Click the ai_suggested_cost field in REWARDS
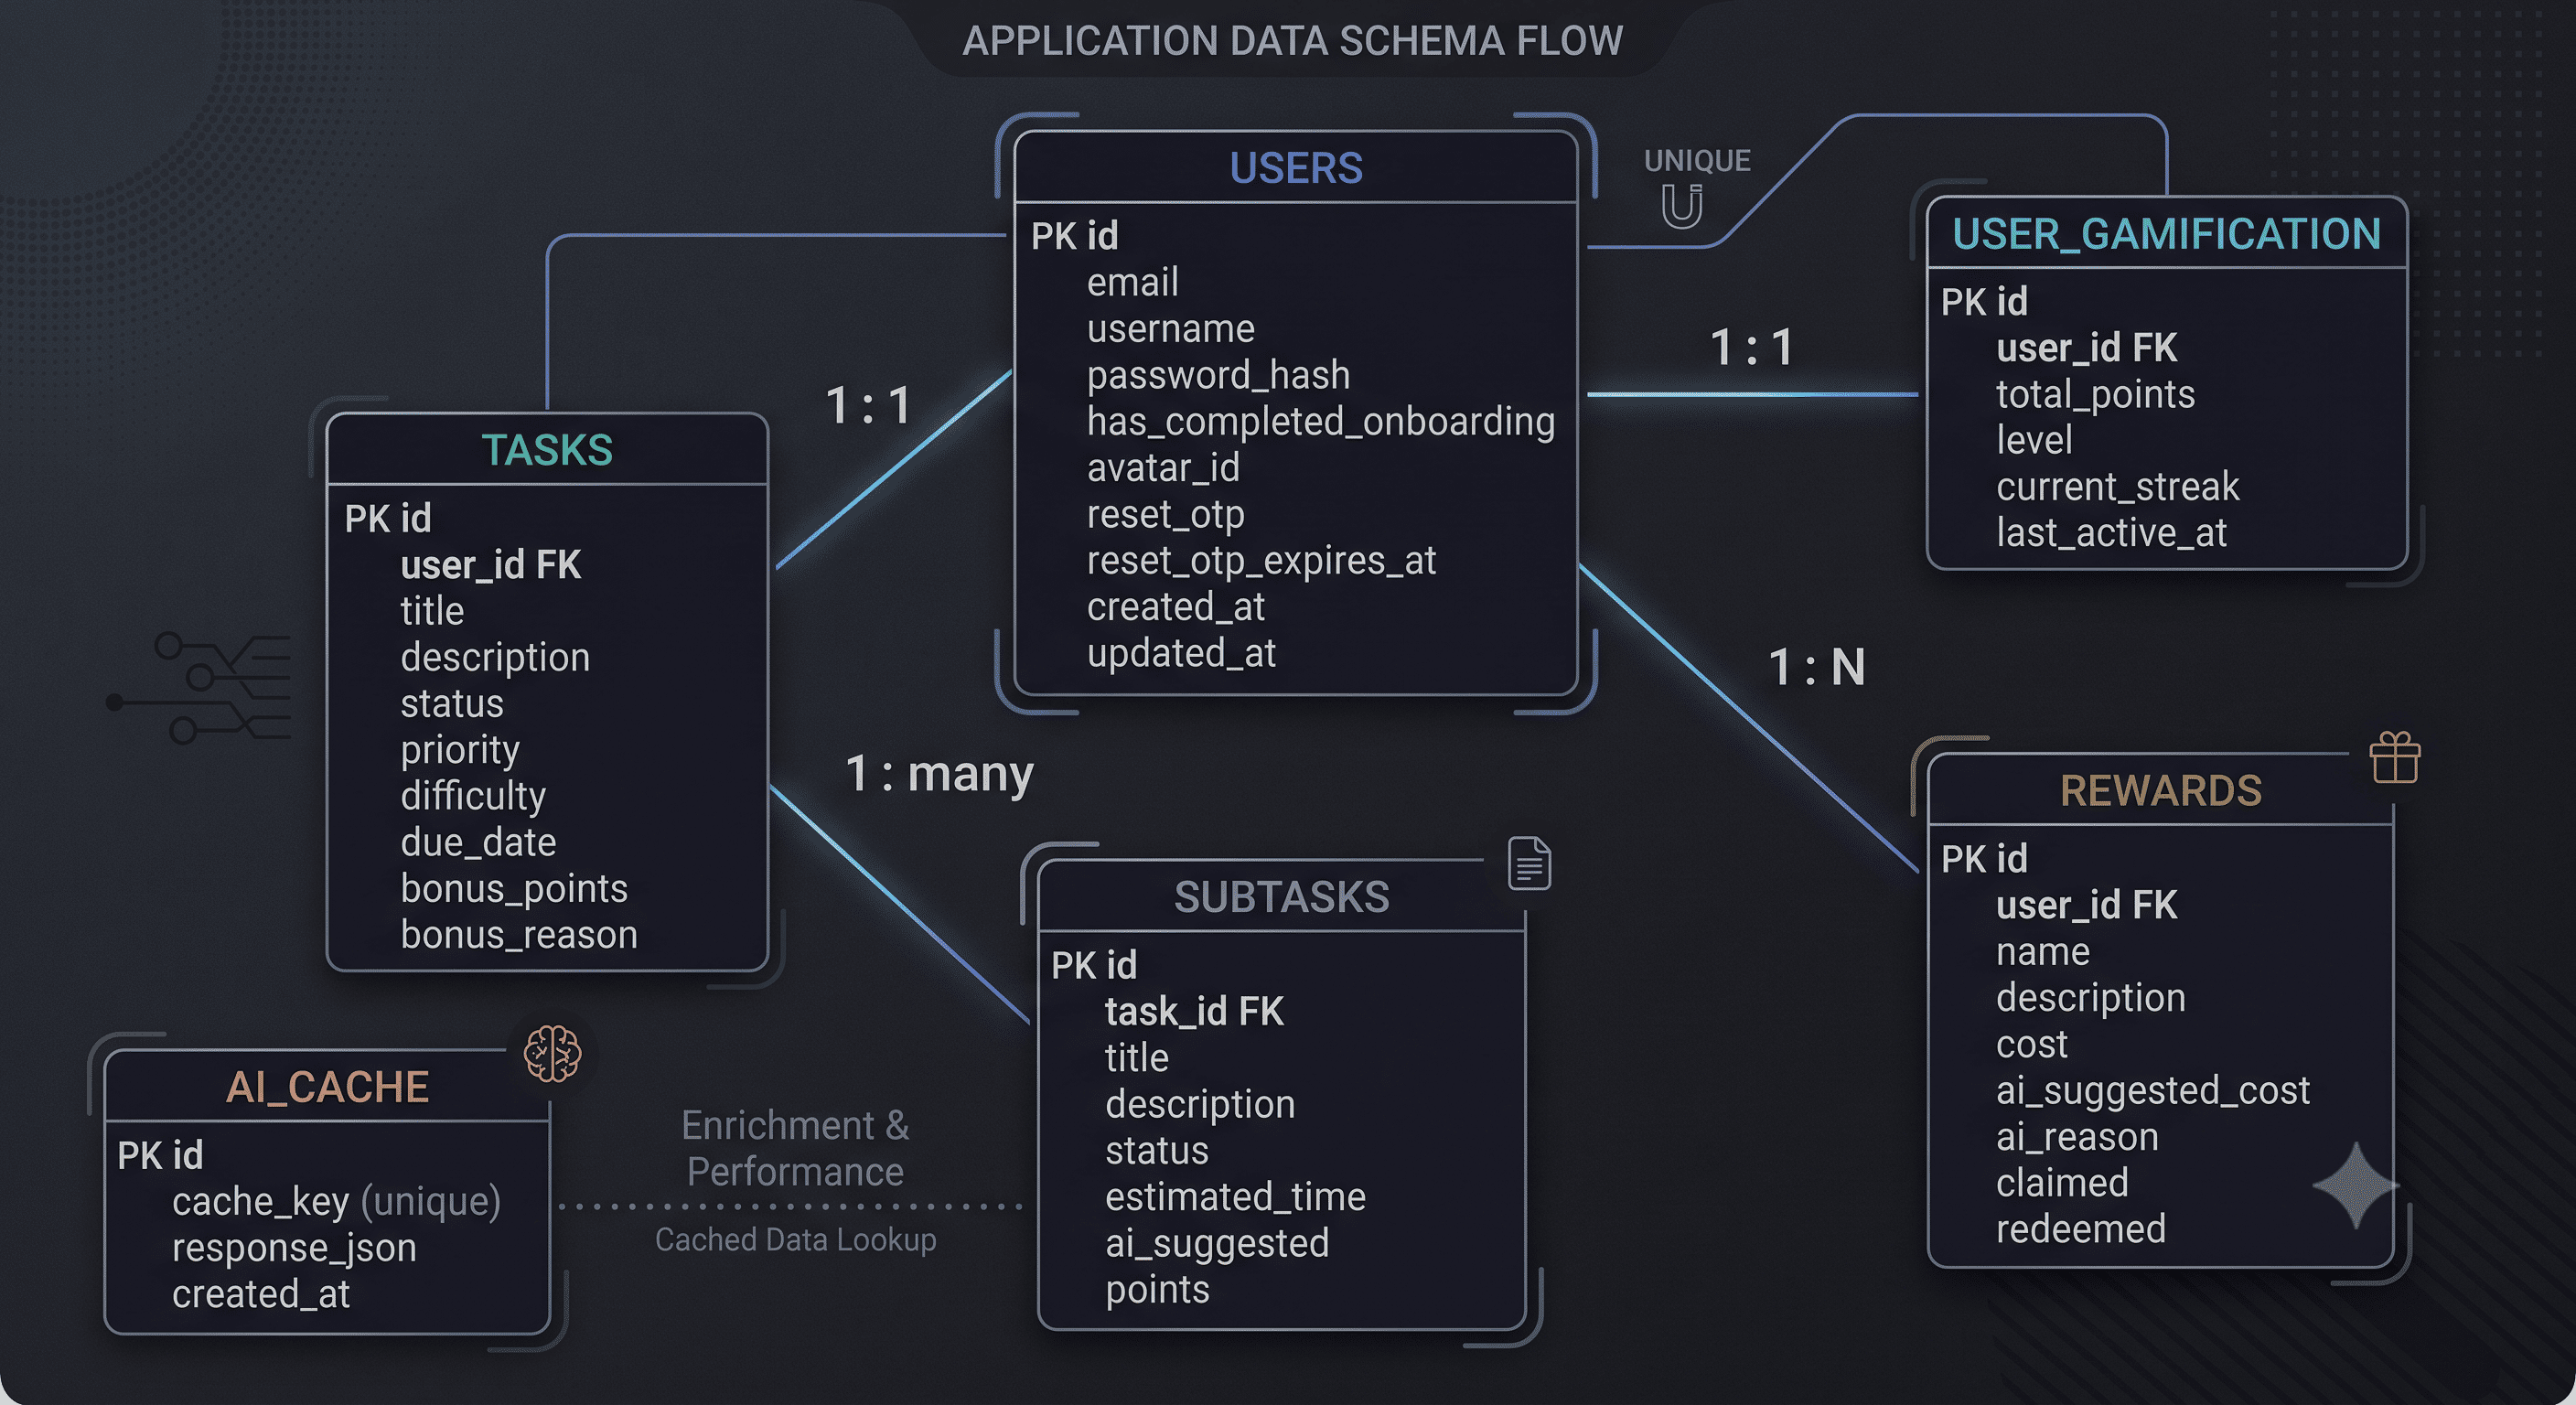The image size is (2576, 1405). coord(2153,1090)
